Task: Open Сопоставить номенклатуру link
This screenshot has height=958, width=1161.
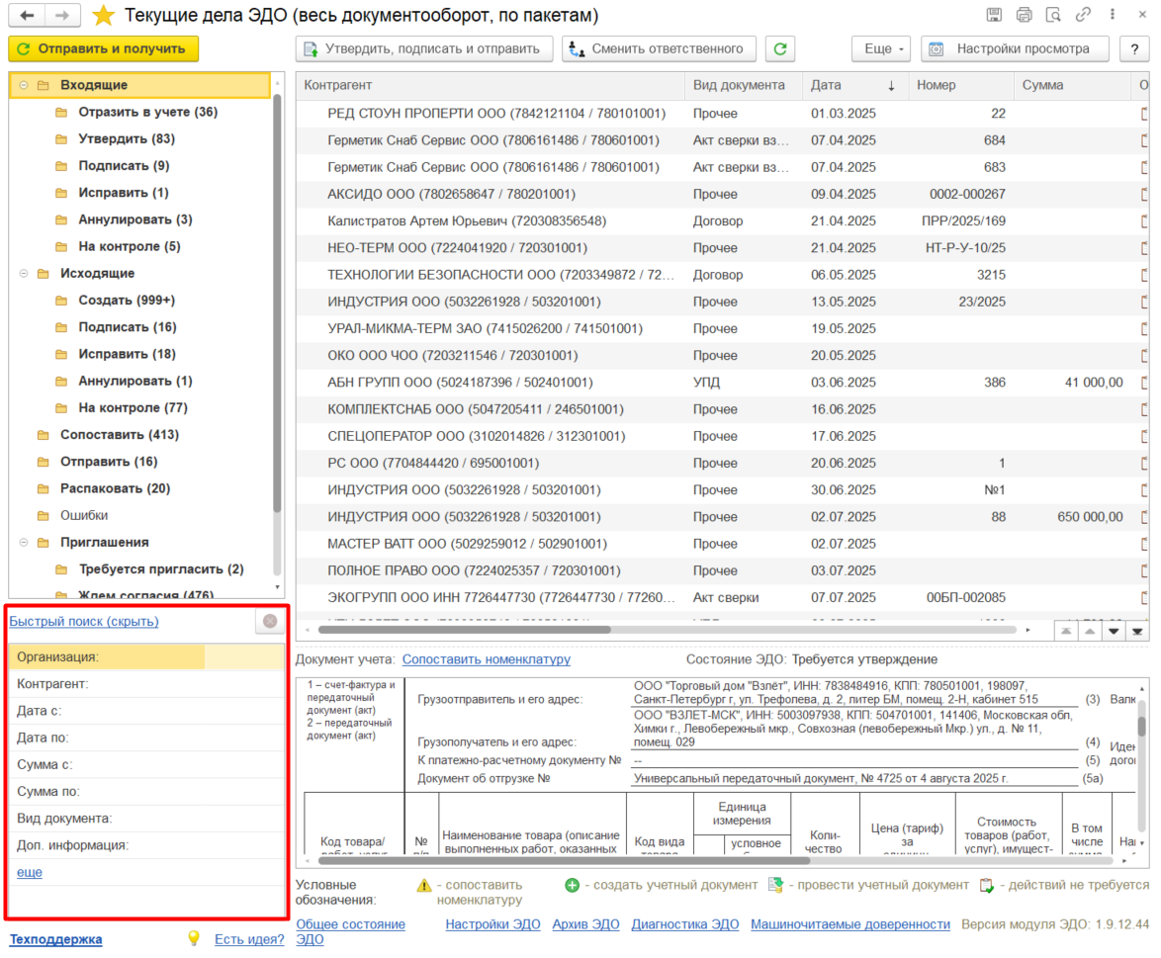Action: click(487, 658)
